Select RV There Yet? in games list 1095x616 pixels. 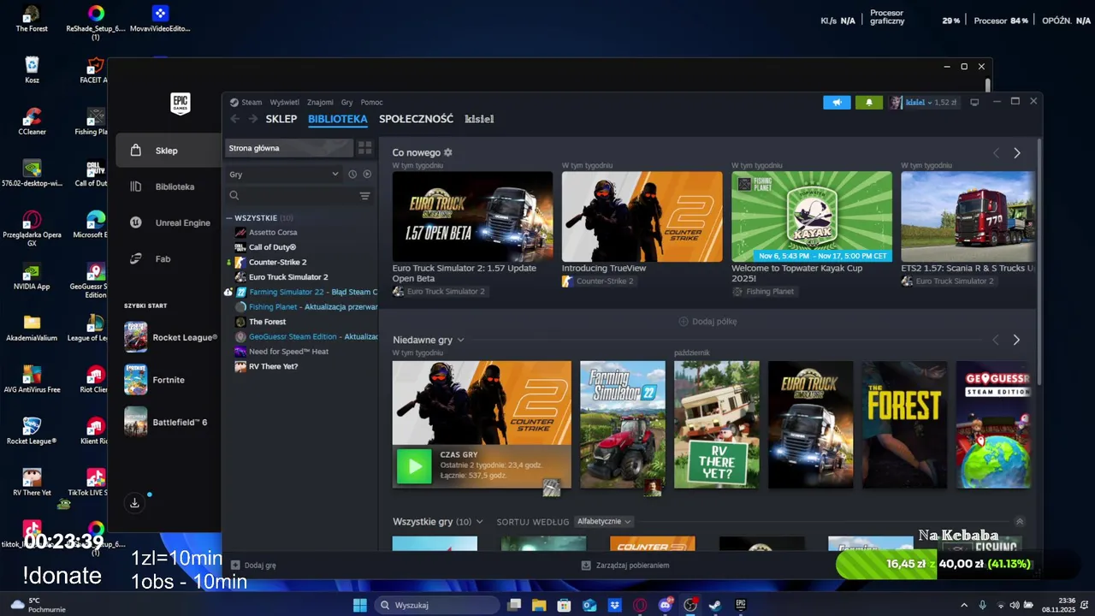(x=271, y=366)
